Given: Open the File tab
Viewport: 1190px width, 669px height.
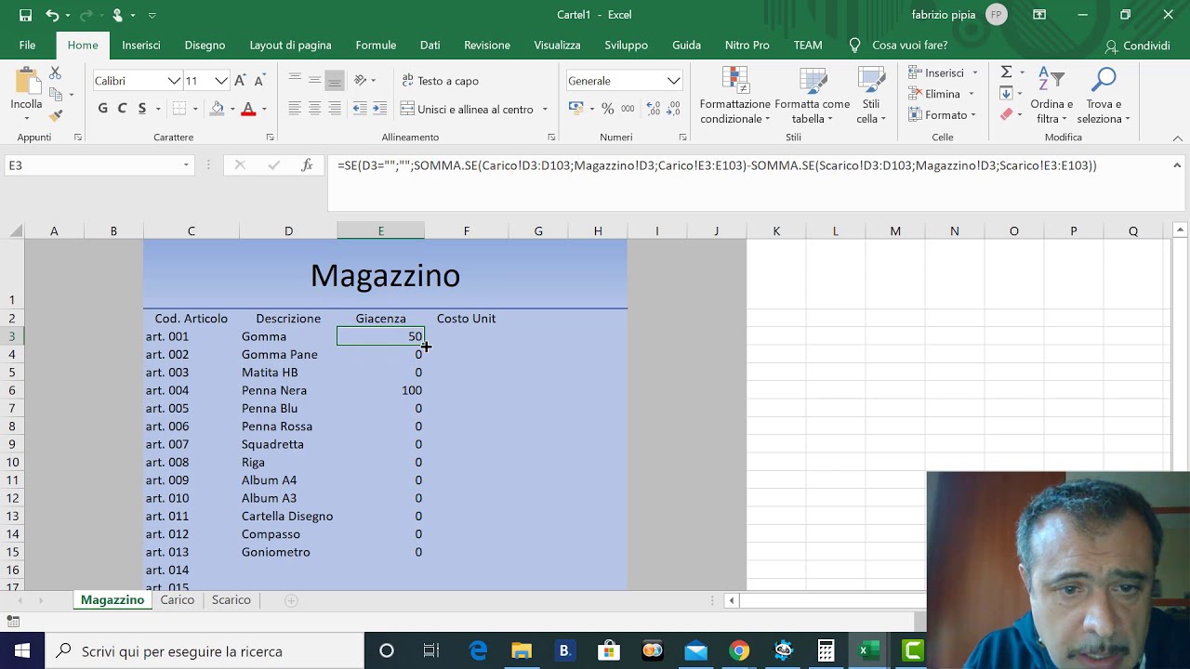Looking at the screenshot, I should [27, 46].
